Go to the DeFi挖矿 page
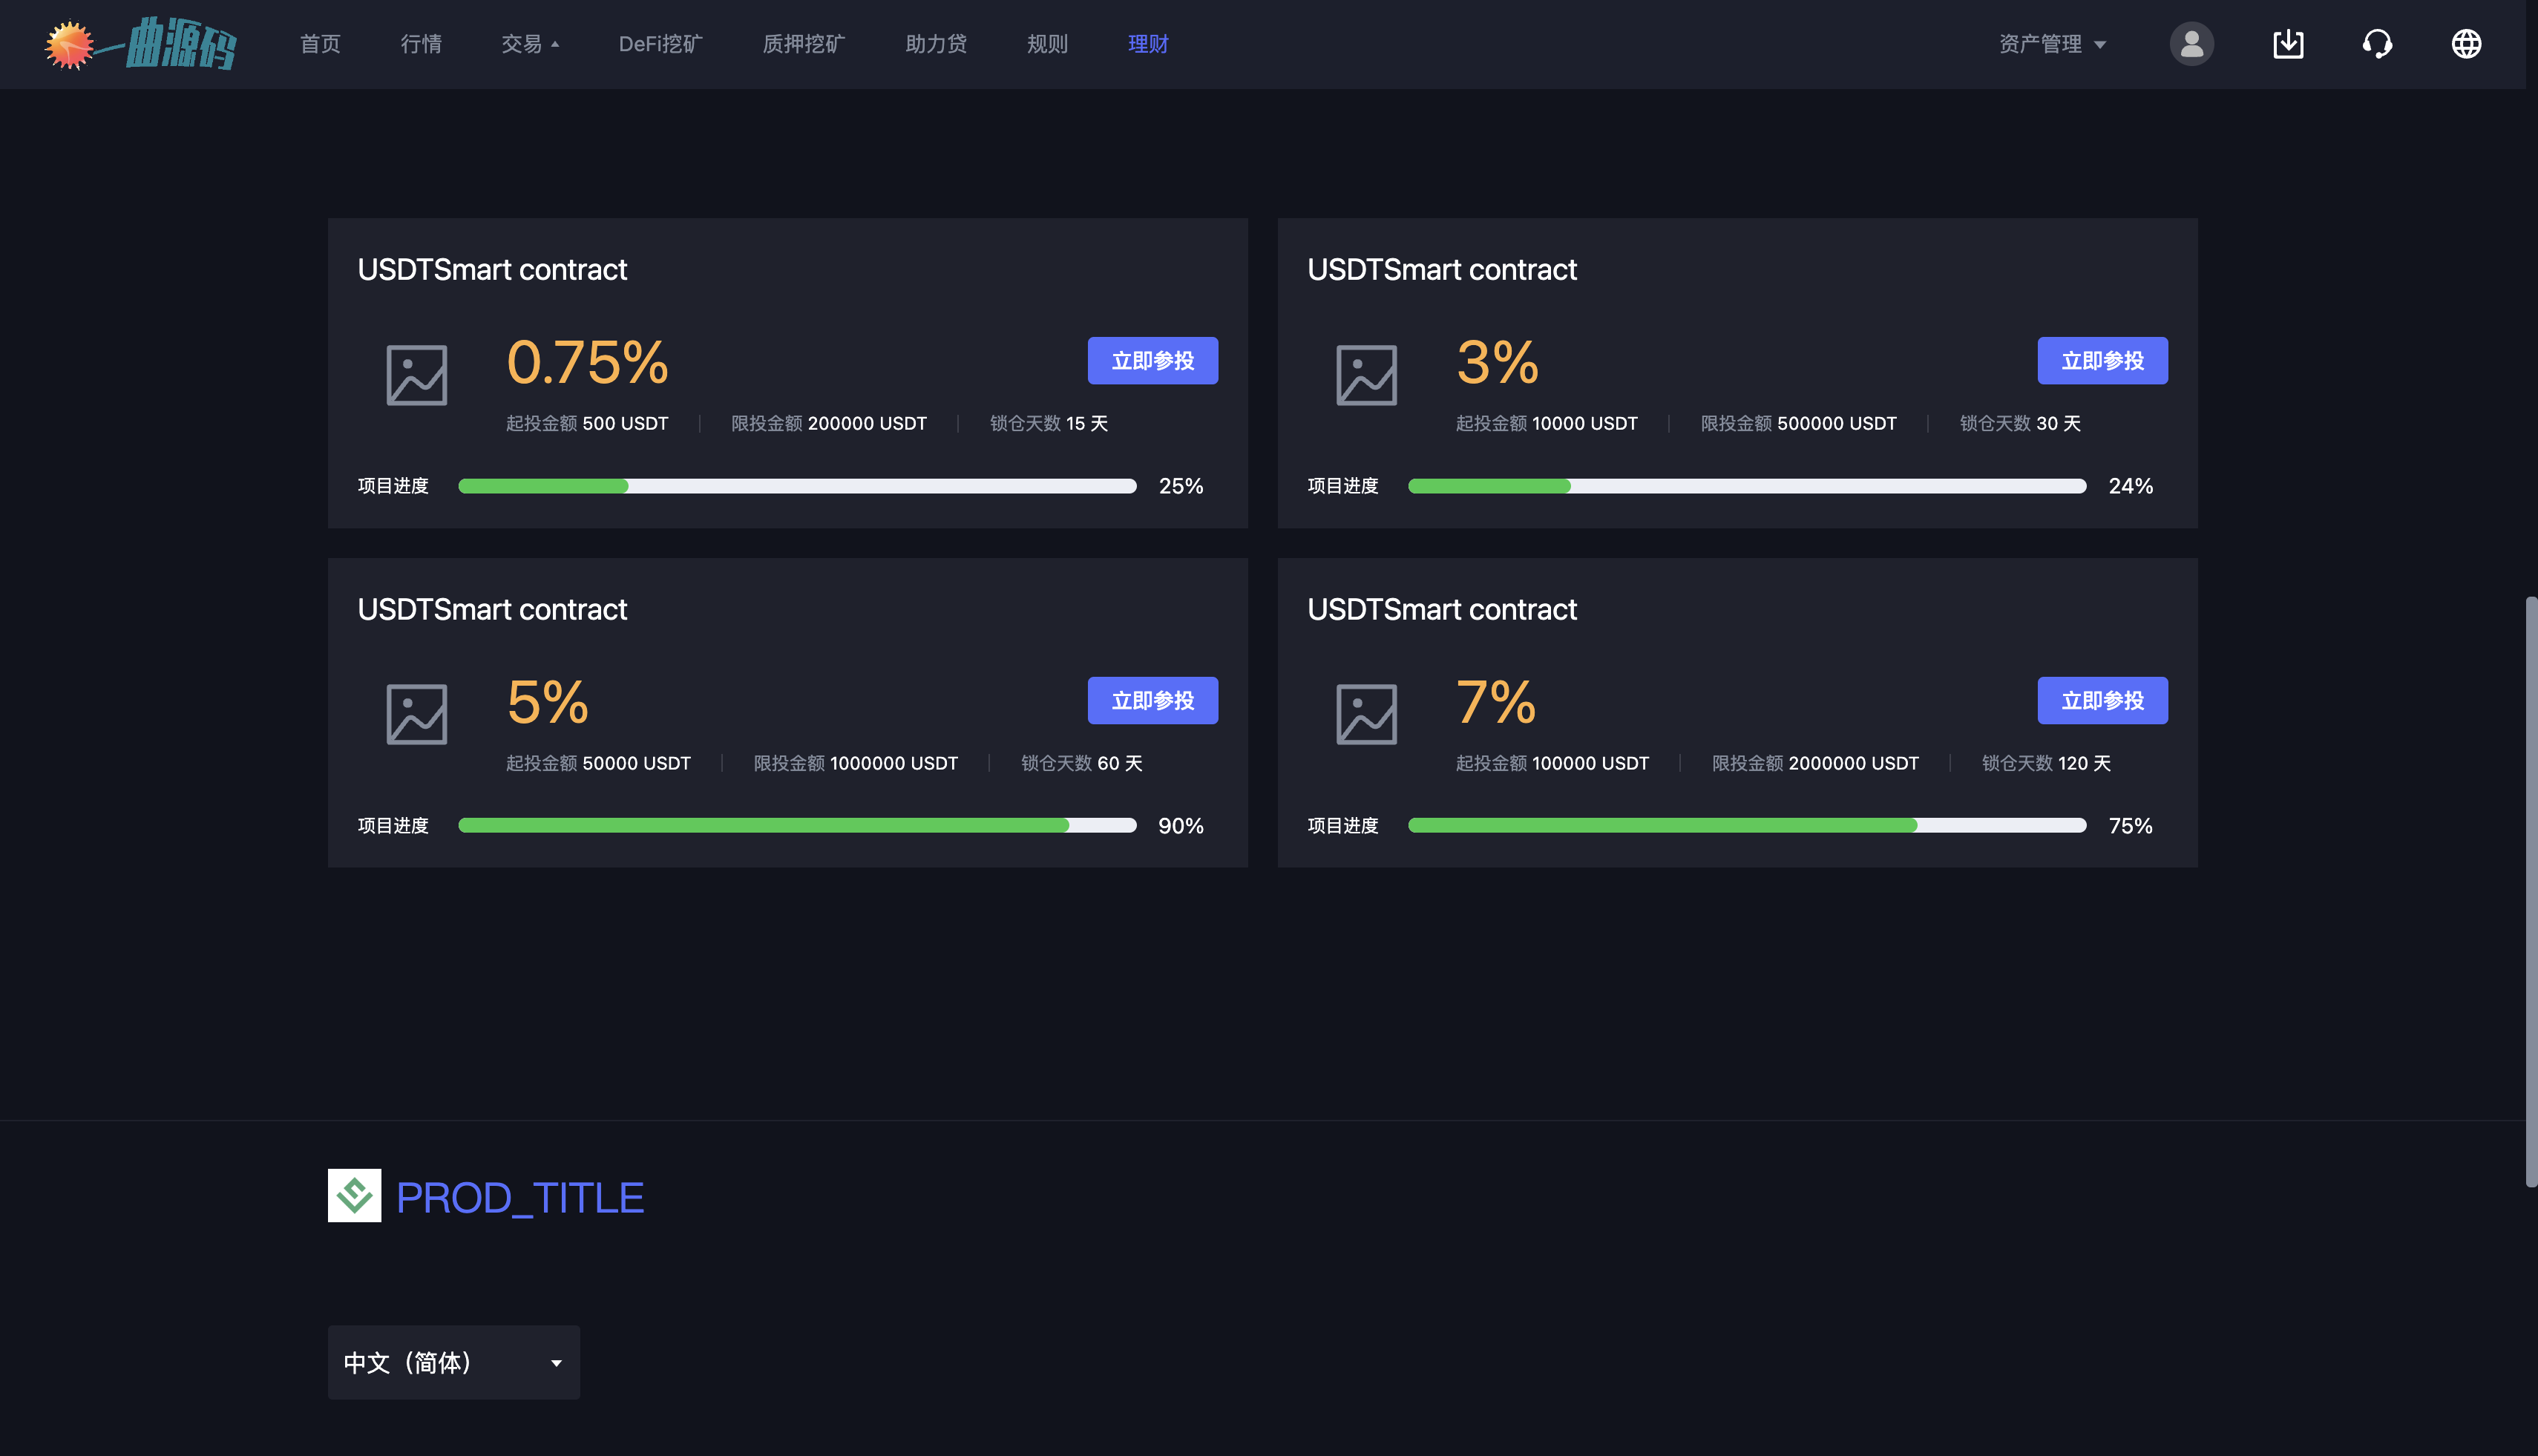 point(660,44)
